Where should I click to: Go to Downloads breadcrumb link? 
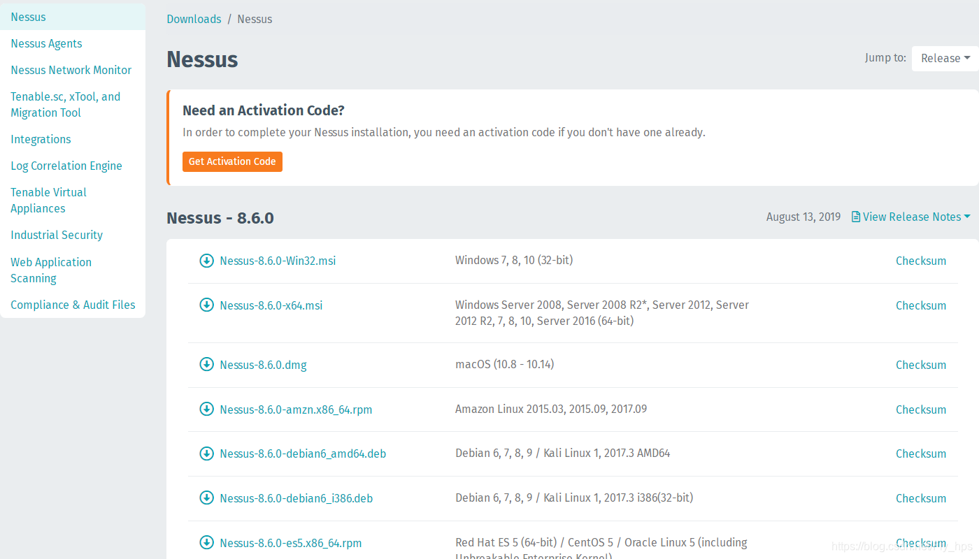194,19
